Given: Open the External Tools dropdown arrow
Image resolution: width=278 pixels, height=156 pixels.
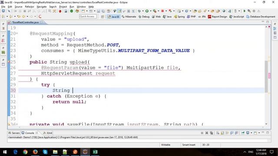Looking at the screenshot, I should tap(158, 11).
